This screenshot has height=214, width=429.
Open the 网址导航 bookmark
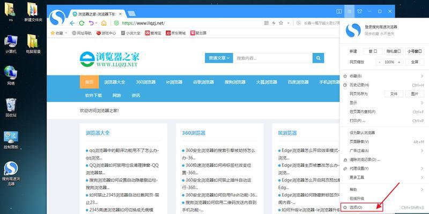[82, 33]
